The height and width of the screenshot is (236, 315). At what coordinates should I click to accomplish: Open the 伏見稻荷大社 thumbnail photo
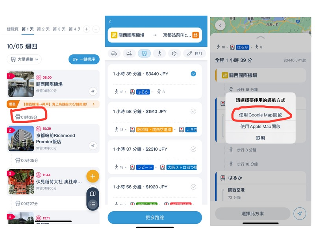21,182
